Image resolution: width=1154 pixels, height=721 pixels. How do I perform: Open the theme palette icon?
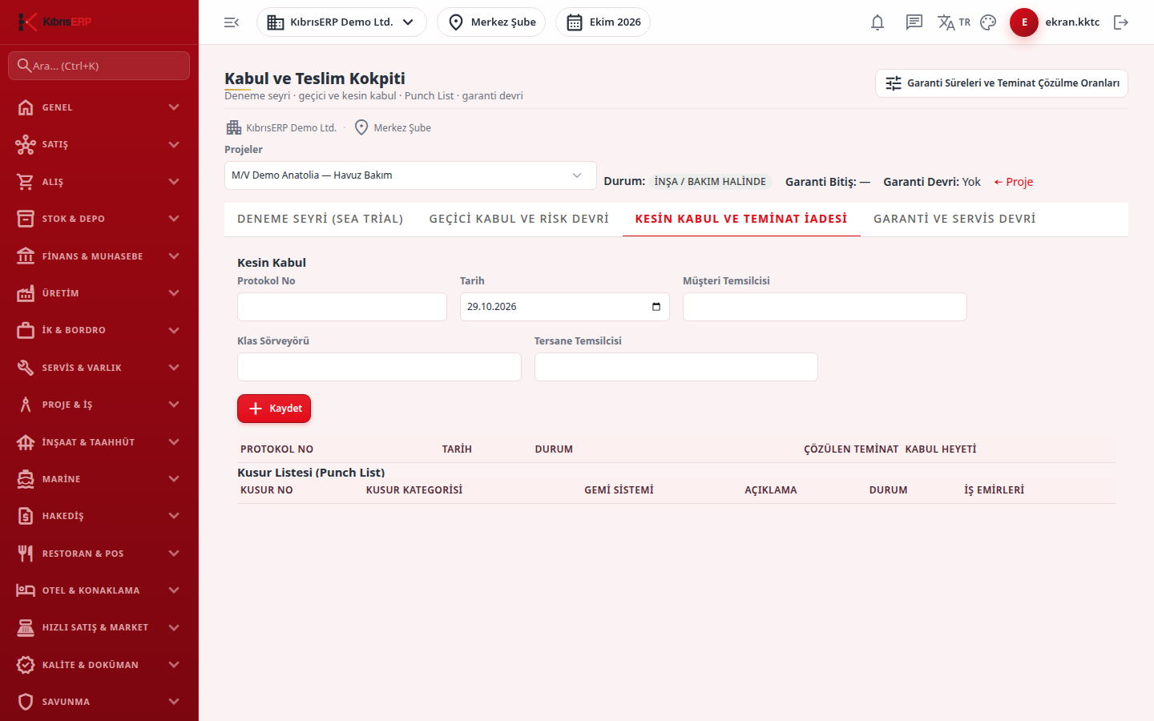988,22
